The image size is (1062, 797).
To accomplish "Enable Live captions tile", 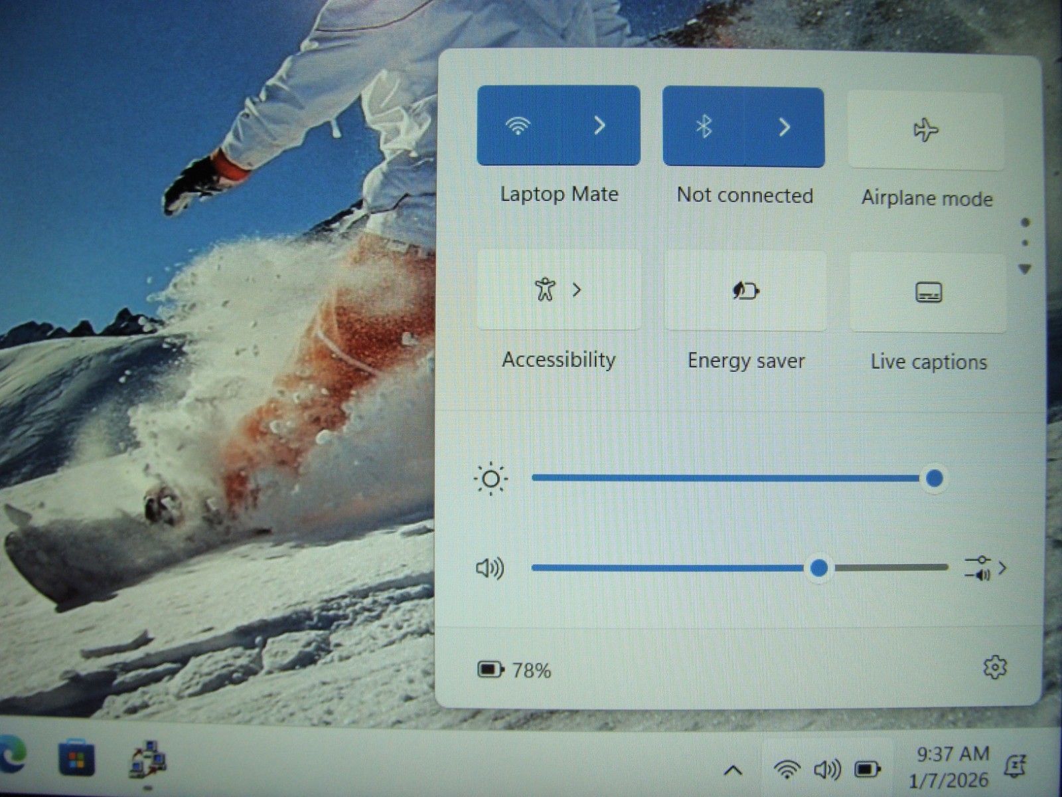I will [928, 292].
